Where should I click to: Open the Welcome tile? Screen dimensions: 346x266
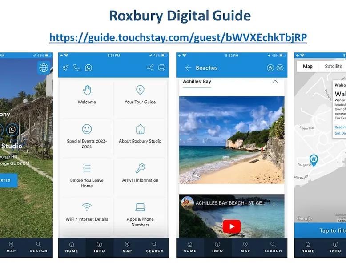pyautogui.click(x=87, y=99)
